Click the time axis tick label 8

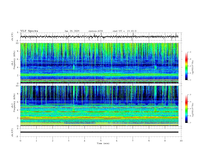pos(149,141)
